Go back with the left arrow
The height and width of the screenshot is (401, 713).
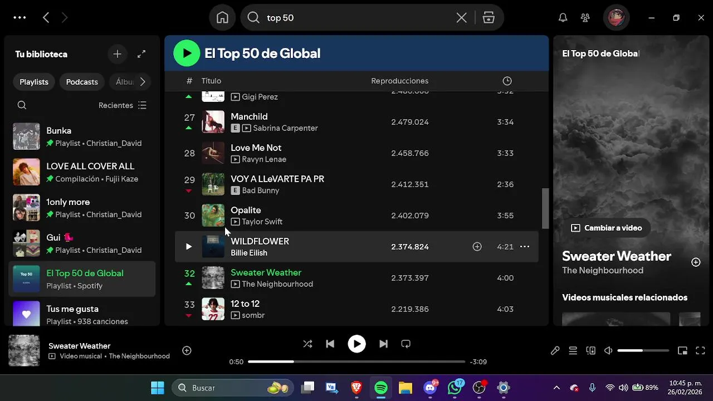(x=46, y=18)
